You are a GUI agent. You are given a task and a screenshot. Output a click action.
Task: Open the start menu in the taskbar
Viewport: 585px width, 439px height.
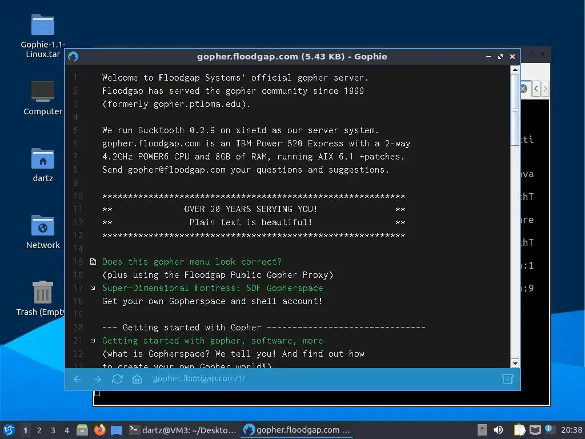pyautogui.click(x=9, y=430)
